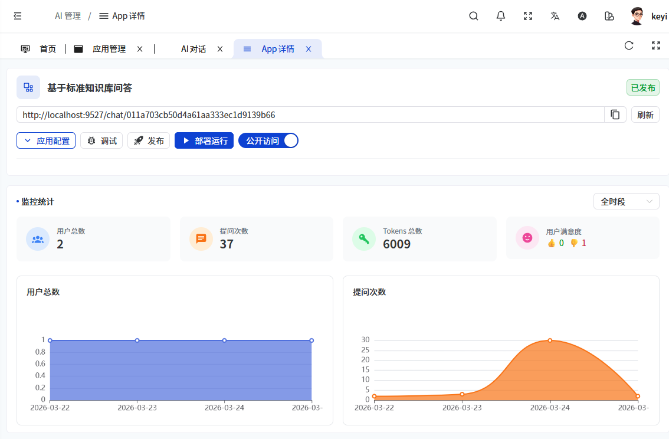The height and width of the screenshot is (439, 669).
Task: Open the search icon in header
Action: pos(473,16)
